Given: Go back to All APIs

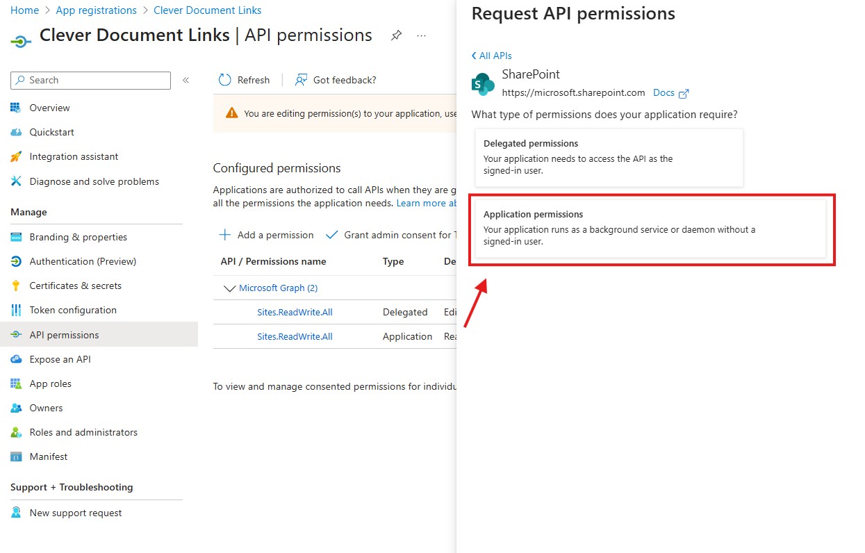Looking at the screenshot, I should [x=491, y=56].
